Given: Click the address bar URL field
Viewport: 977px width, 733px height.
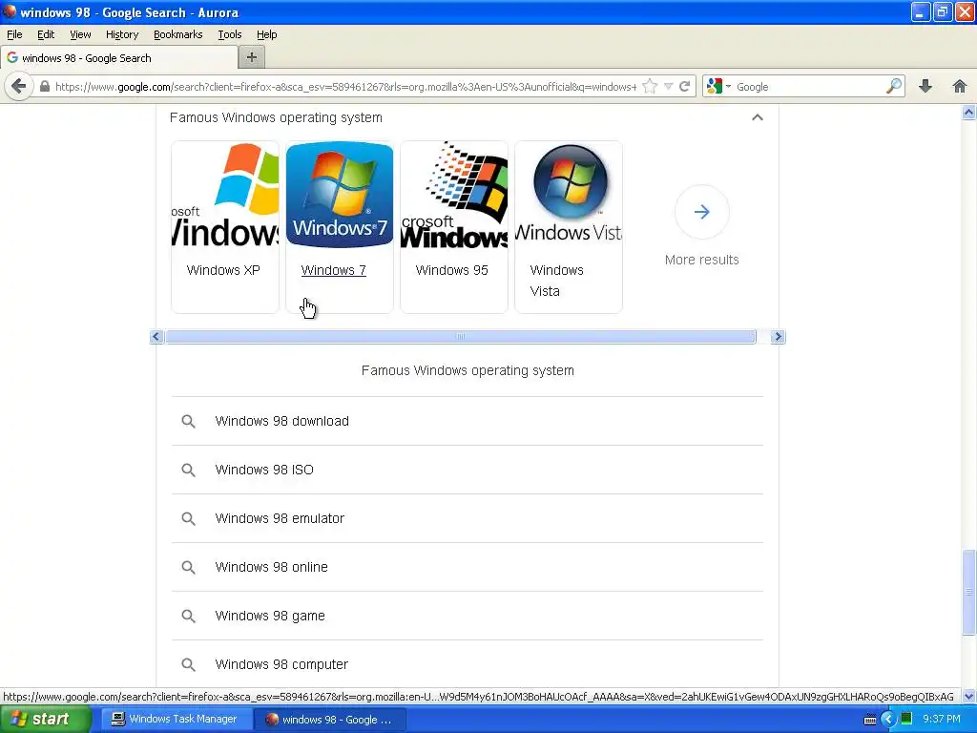Looking at the screenshot, I should click(345, 87).
